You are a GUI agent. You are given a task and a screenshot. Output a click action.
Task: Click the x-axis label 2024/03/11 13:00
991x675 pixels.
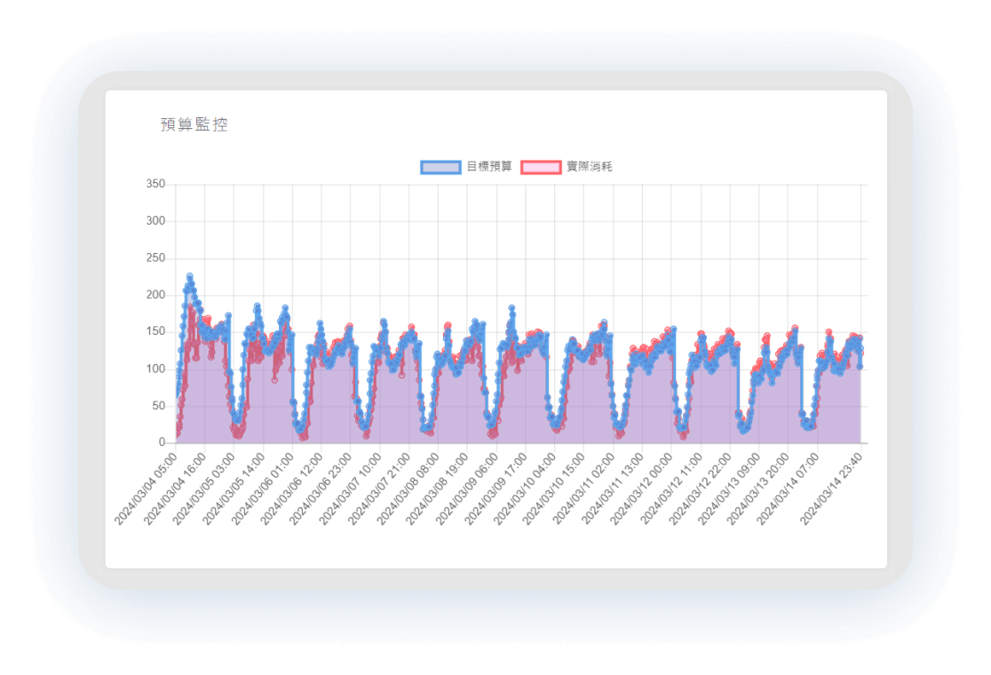coord(612,488)
